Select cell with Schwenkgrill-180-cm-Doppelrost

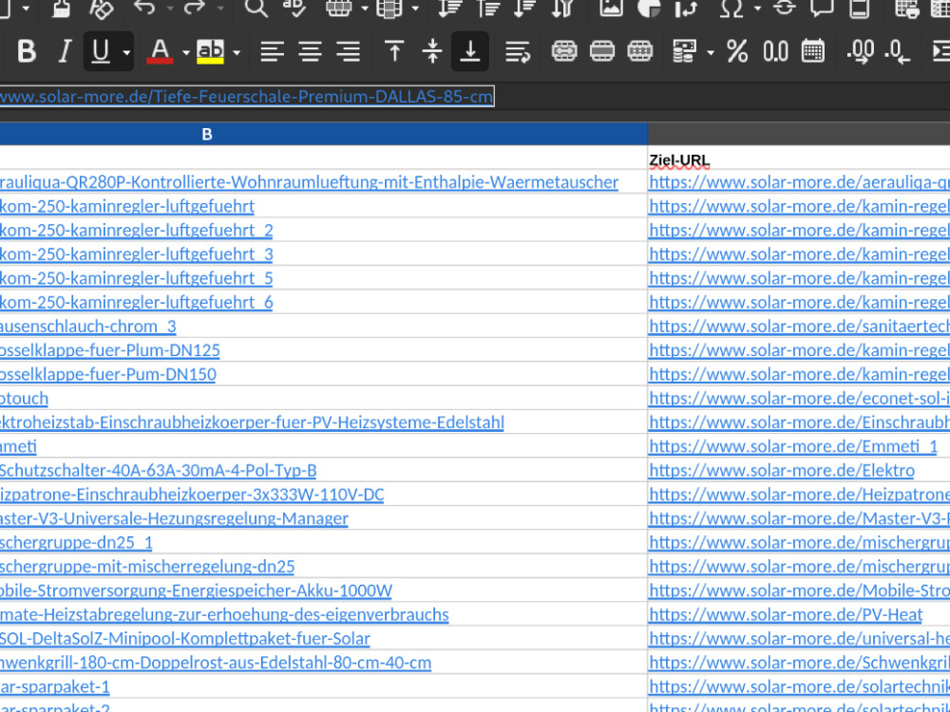pyautogui.click(x=324, y=663)
